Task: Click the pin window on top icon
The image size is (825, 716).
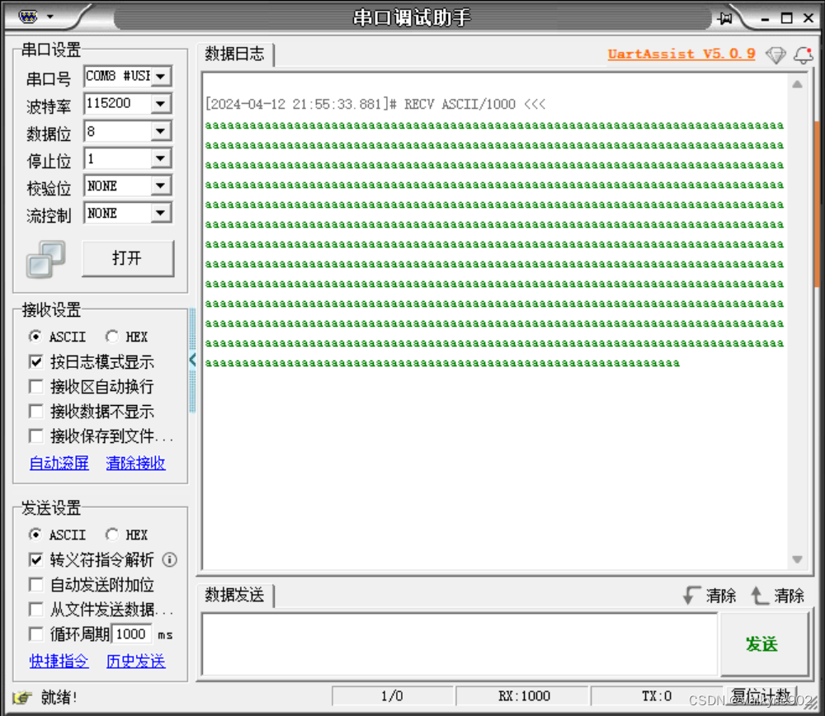Action: [x=725, y=18]
